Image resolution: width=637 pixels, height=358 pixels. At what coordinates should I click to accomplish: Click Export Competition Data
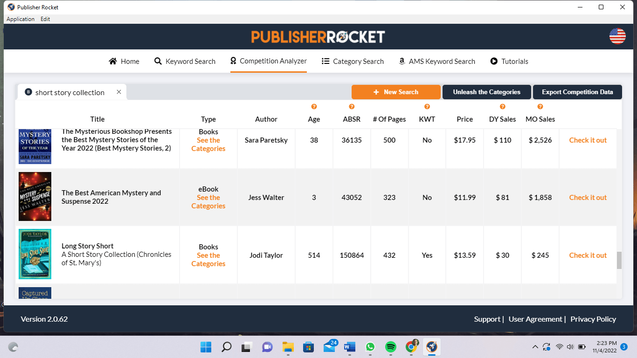[577, 92]
